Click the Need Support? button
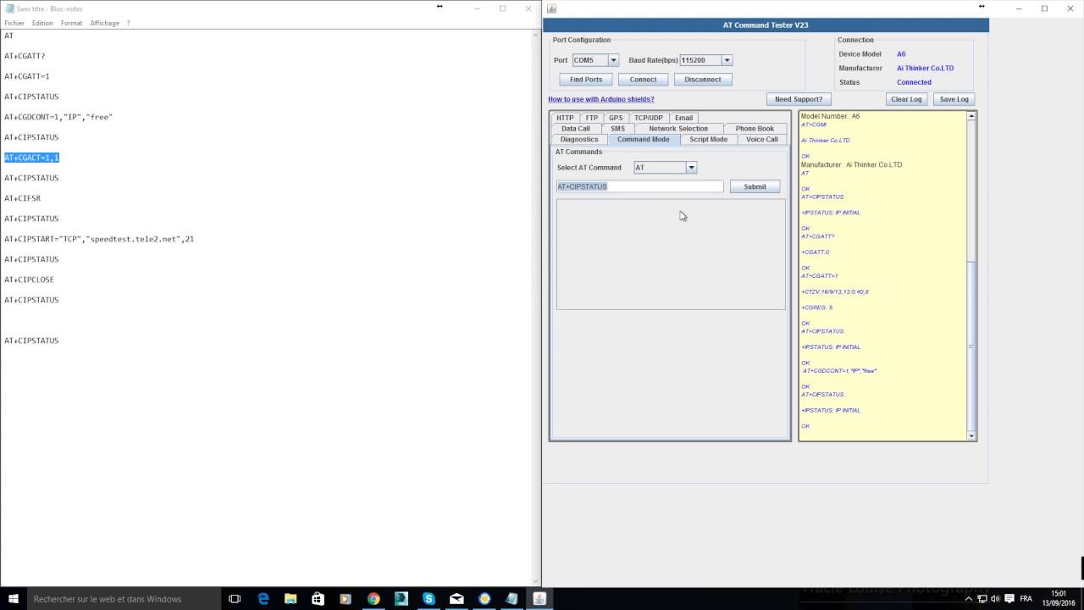The image size is (1084, 610). (799, 99)
